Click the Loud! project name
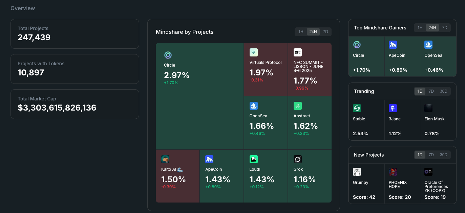This screenshot has height=213, width=465. pos(255,169)
